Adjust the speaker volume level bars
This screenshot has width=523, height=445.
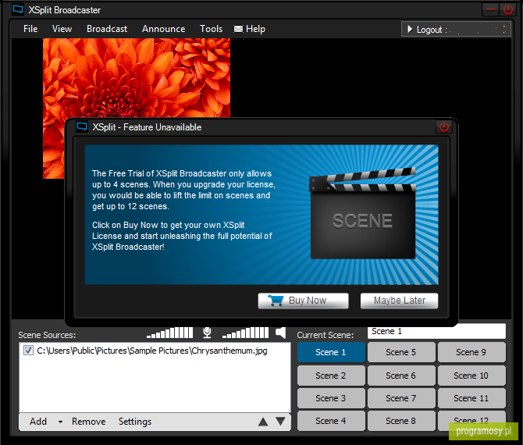click(245, 333)
